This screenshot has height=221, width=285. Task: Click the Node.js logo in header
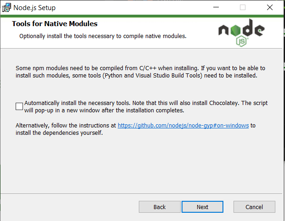click(x=241, y=33)
